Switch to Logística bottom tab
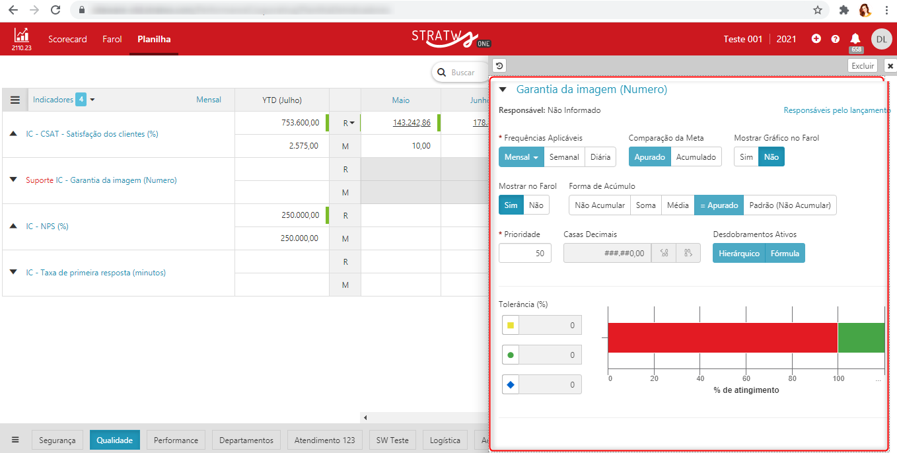The height and width of the screenshot is (453, 897). click(445, 440)
